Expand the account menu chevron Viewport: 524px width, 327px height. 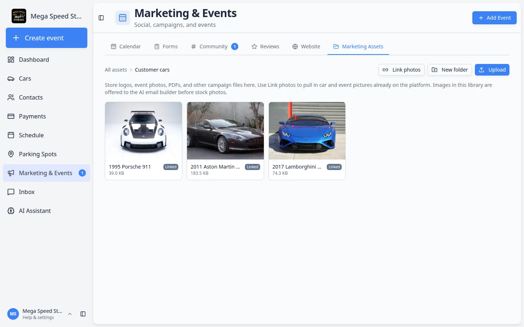coord(70,314)
